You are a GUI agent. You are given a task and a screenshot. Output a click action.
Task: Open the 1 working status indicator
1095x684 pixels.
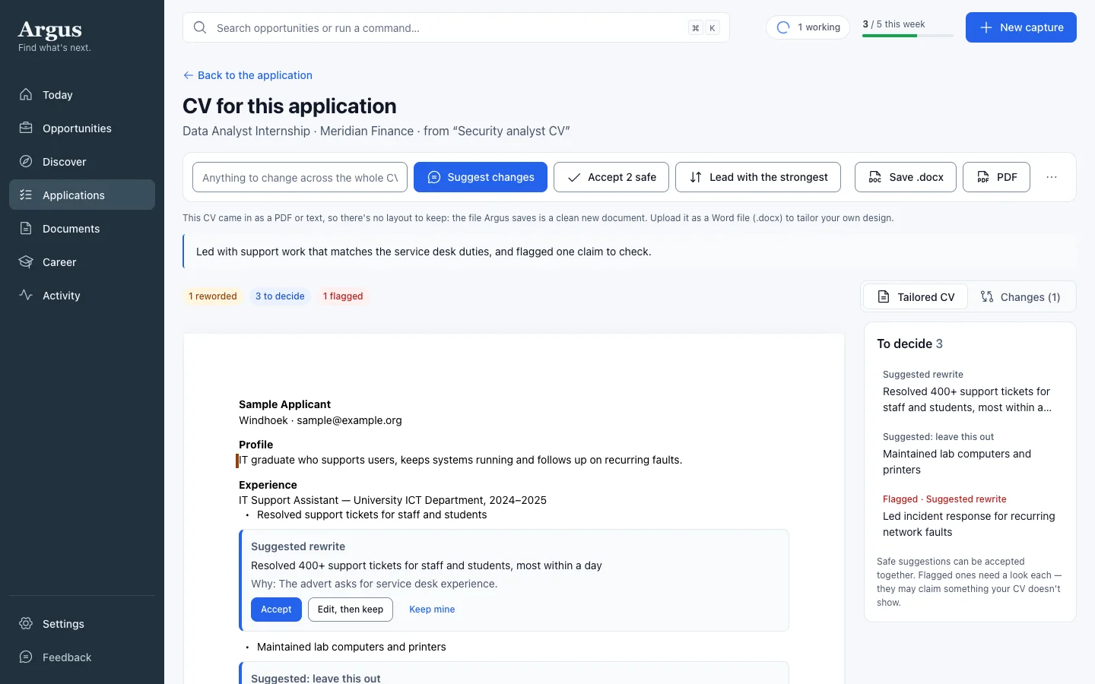coord(808,27)
